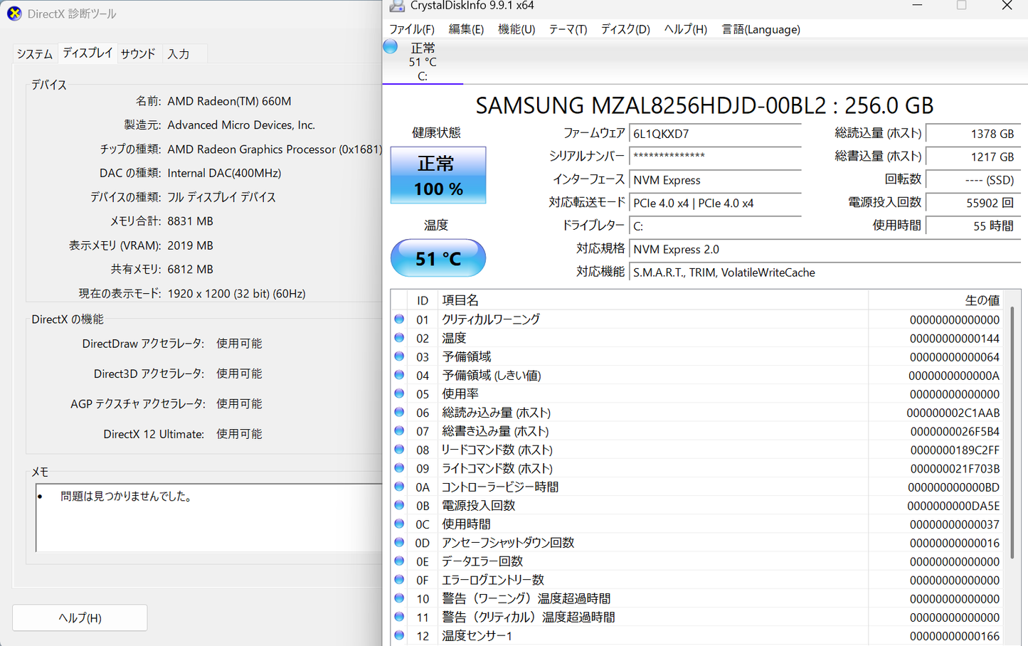
Task: Click the 対応規格 field NVM Express 2.0
Action: (x=825, y=249)
